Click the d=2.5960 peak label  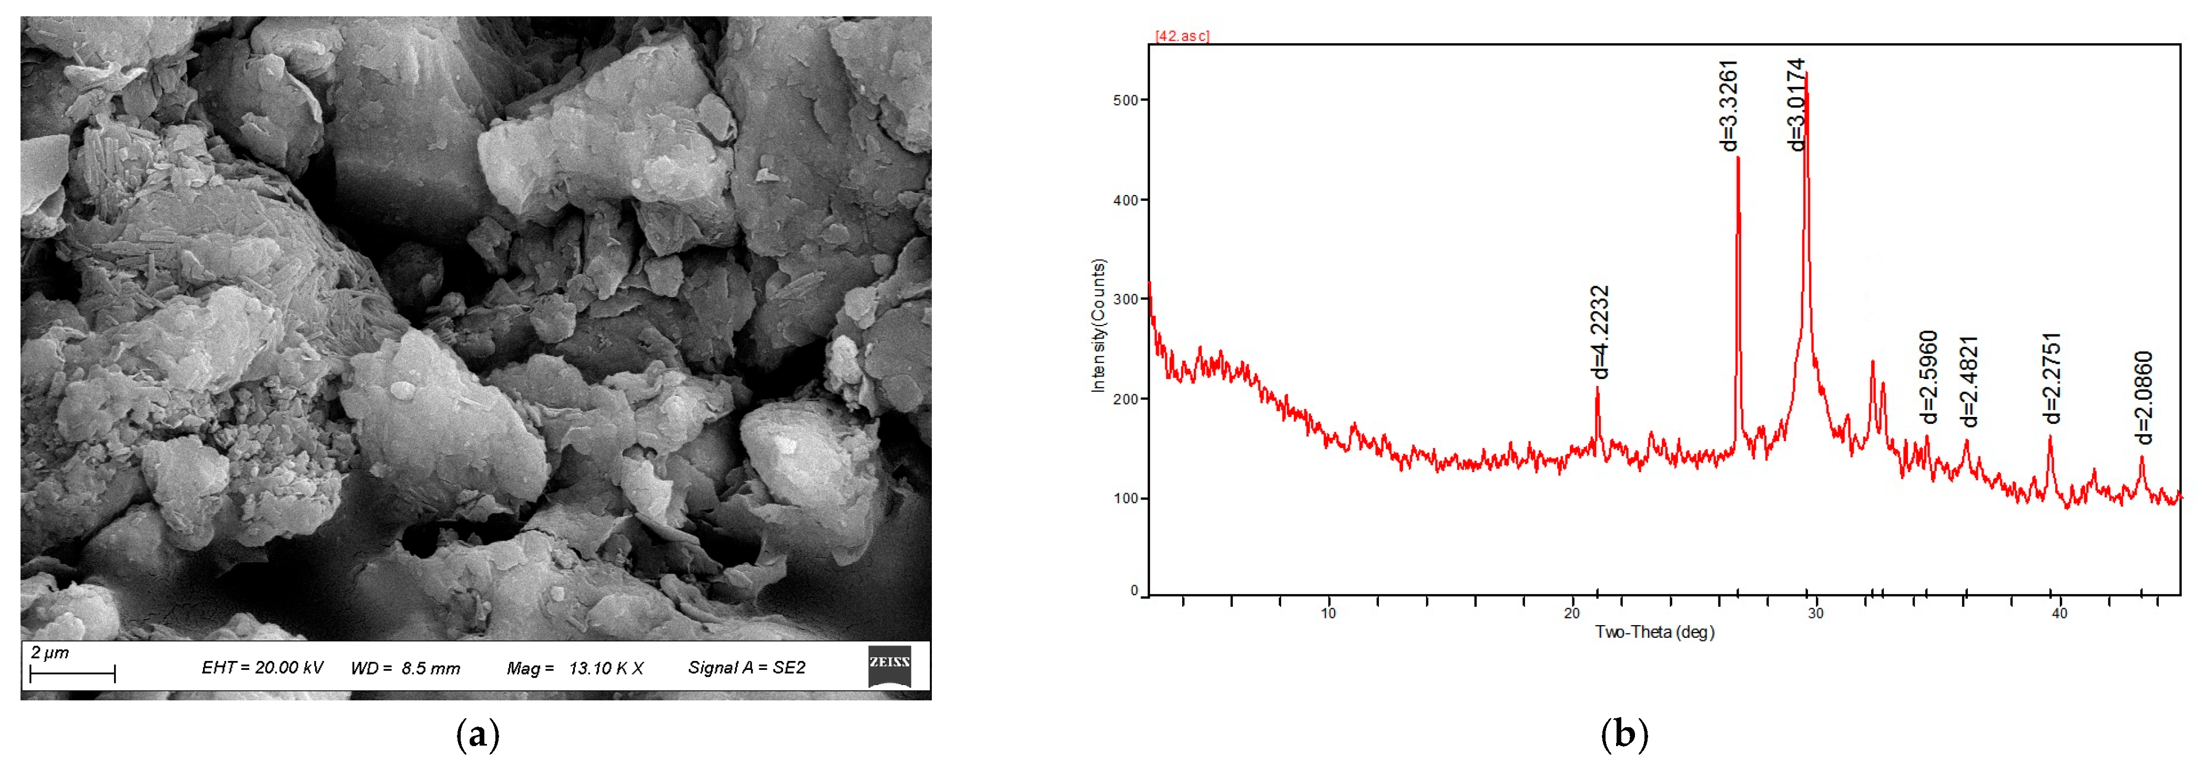(1927, 376)
